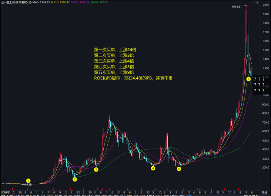271x196 pixels.
Task: Select annotation text 第三次买单，上涨4倍
Action: [114, 61]
